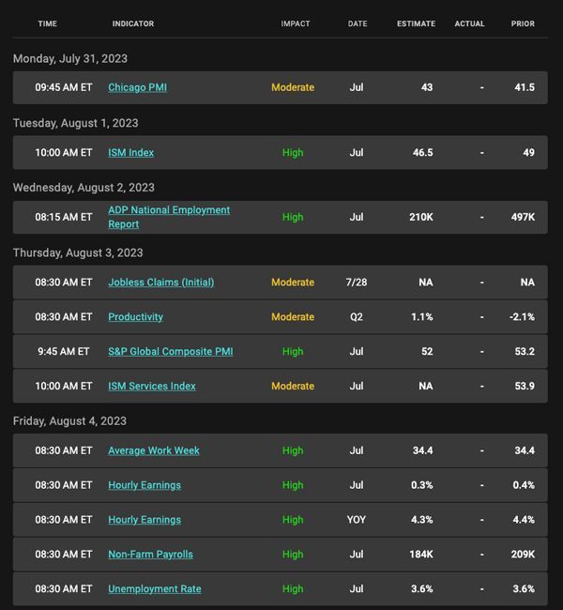
Task: Open the Hourly Earnings Jul link
Action: (145, 485)
